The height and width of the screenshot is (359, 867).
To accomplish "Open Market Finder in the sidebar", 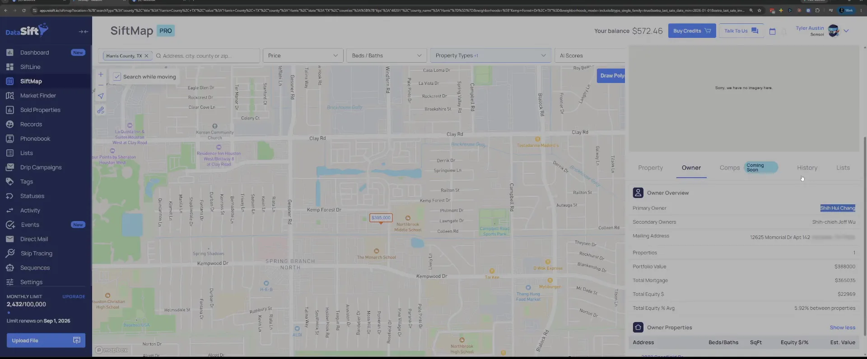I will pos(38,96).
